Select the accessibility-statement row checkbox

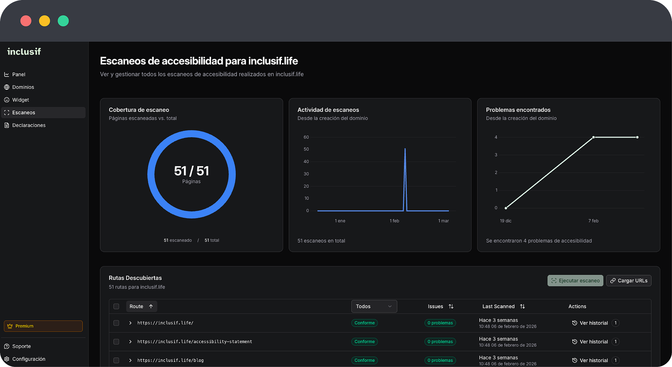[x=116, y=341]
